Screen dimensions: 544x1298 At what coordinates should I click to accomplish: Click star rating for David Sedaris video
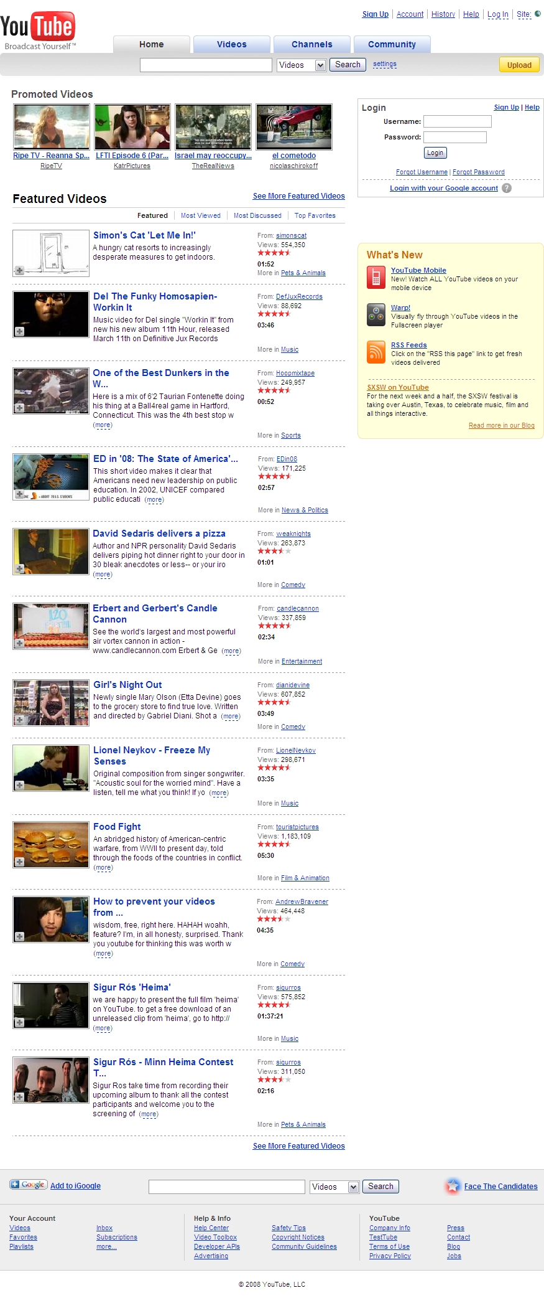pyautogui.click(x=274, y=551)
